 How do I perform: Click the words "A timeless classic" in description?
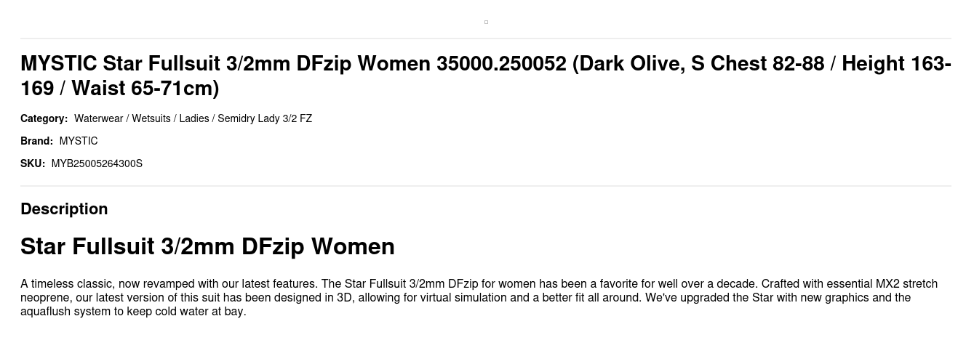tap(65, 284)
